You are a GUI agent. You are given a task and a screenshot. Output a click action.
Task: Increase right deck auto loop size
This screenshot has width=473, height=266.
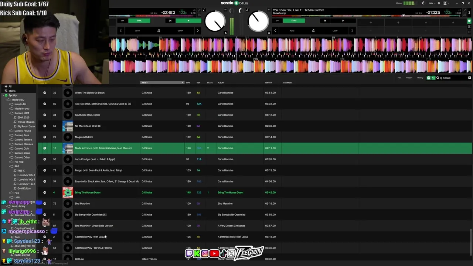pyautogui.click(x=352, y=31)
